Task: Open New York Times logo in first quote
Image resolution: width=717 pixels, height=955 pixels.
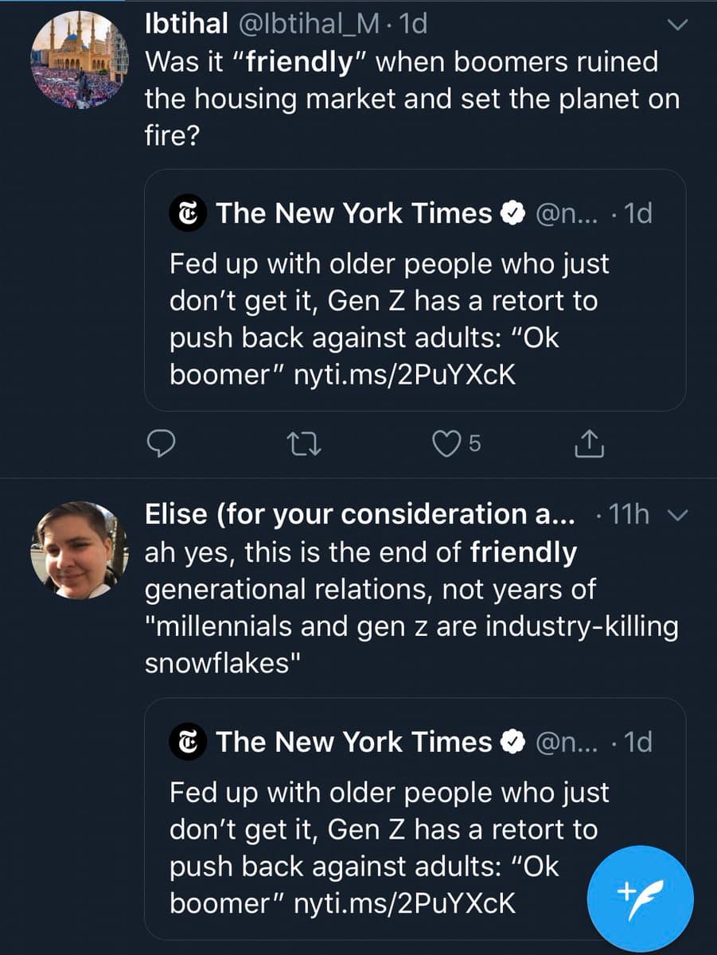Action: [x=189, y=213]
